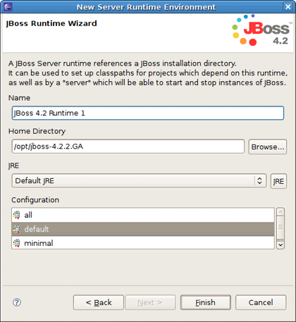Click the JRE button next to dropdown

click(x=278, y=181)
